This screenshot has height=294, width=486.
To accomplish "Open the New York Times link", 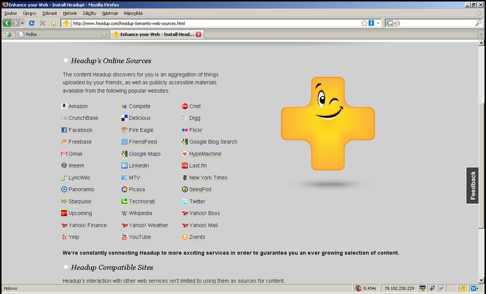I will click(x=208, y=178).
